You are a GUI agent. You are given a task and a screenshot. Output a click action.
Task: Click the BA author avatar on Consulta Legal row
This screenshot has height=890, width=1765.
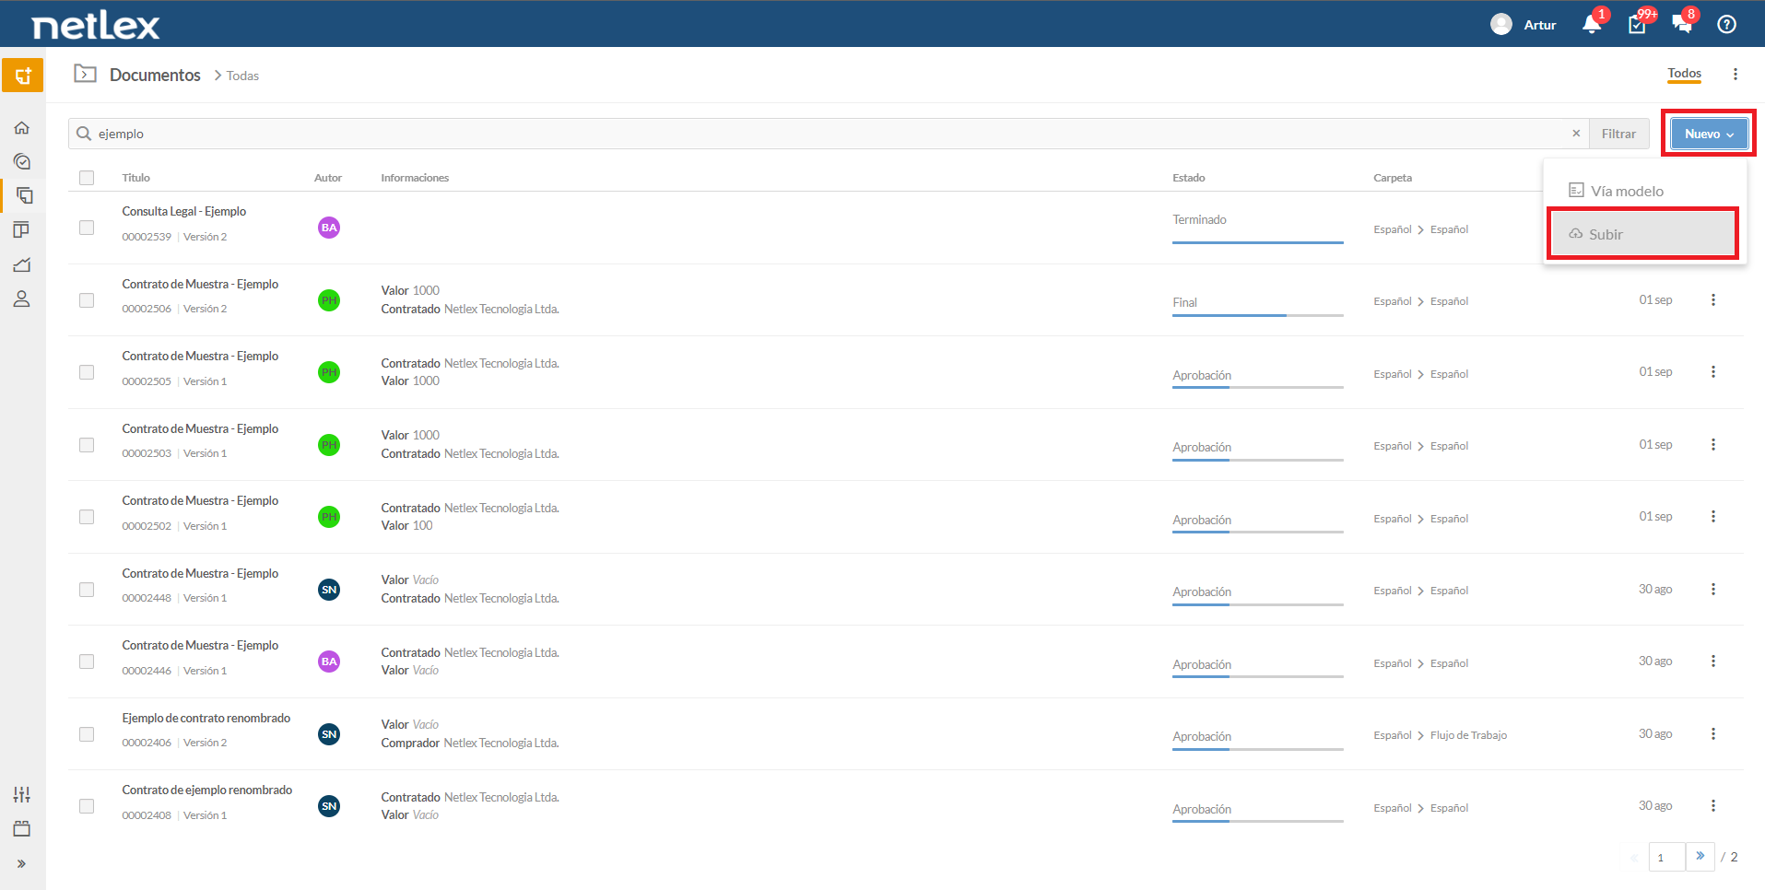coord(329,228)
